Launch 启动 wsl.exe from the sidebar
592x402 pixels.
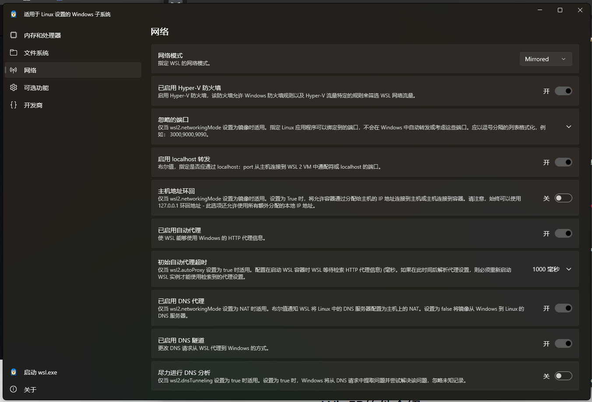(x=73, y=372)
